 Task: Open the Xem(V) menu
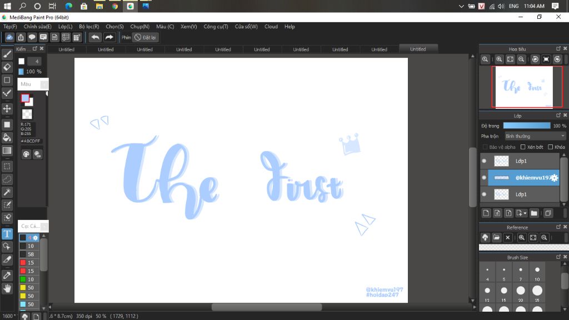(189, 27)
